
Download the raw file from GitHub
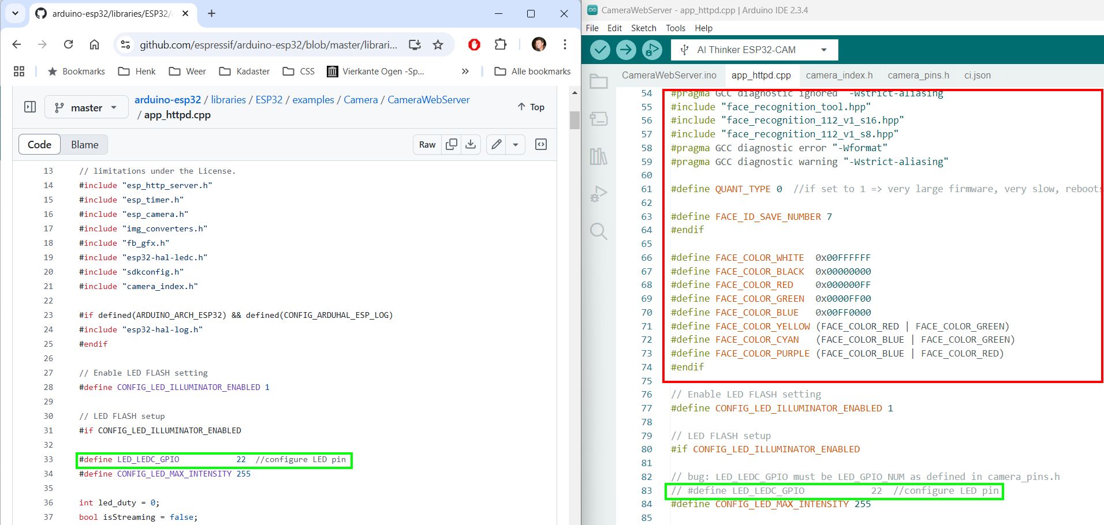click(x=471, y=144)
